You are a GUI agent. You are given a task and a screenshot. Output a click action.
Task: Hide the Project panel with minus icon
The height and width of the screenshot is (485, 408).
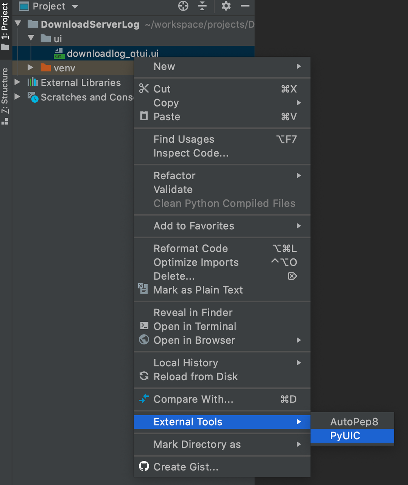245,6
